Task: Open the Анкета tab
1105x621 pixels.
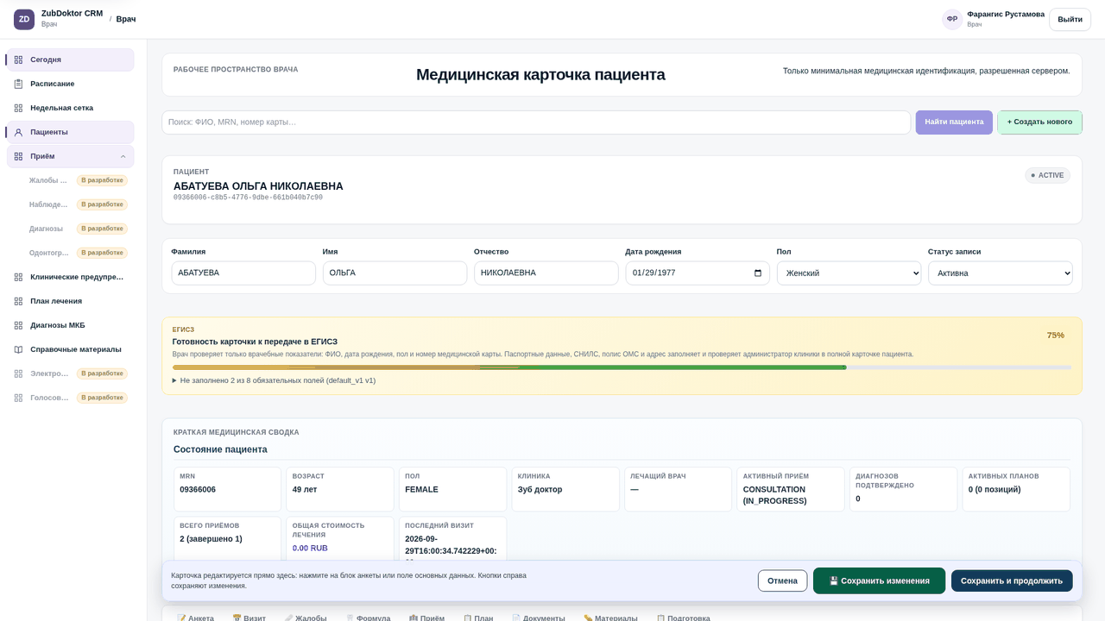Action: point(195,618)
